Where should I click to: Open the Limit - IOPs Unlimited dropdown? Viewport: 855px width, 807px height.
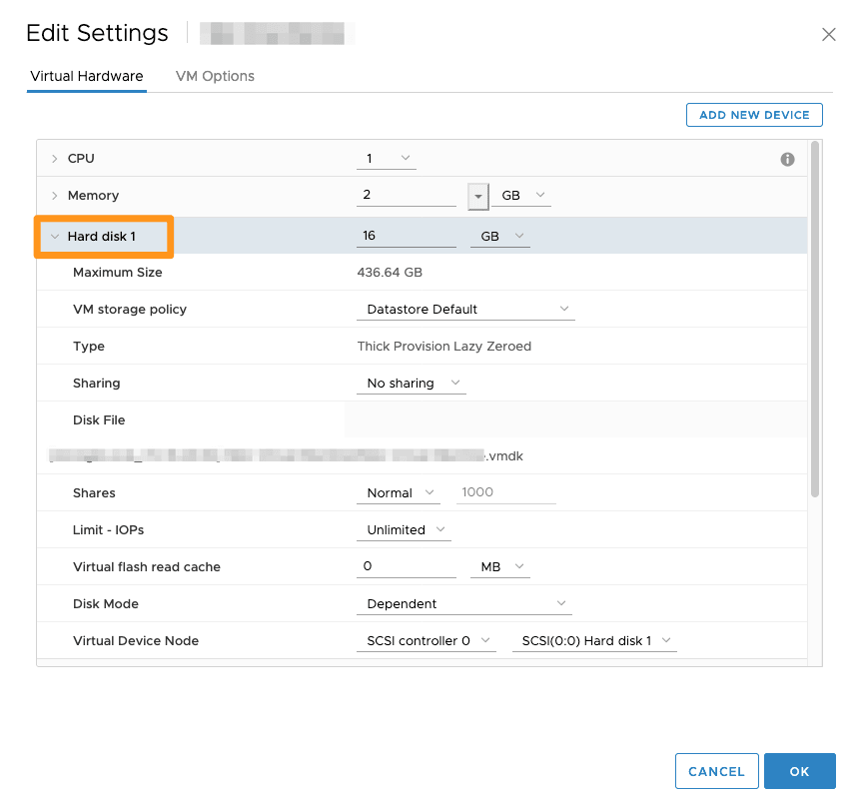point(404,530)
